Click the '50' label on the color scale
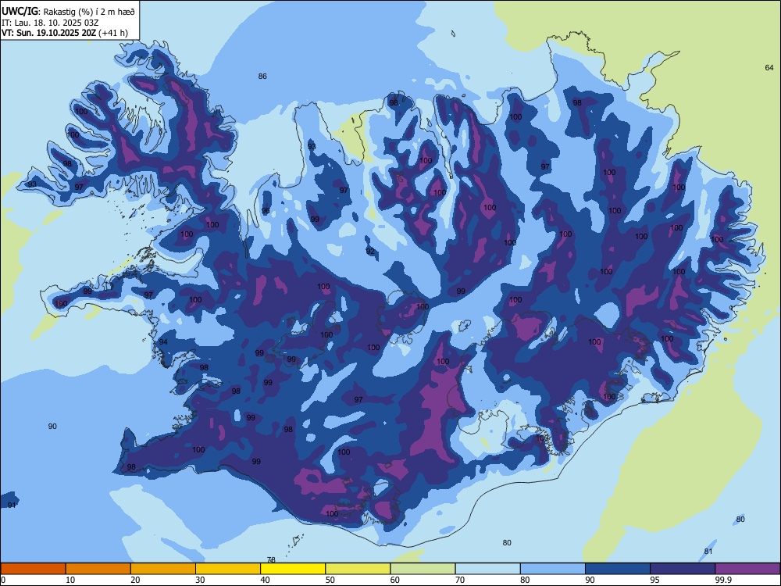This screenshot has height=586, width=781. (330, 580)
